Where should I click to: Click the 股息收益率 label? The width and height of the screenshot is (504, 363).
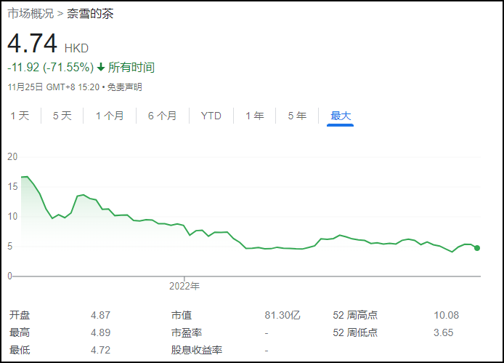click(197, 350)
